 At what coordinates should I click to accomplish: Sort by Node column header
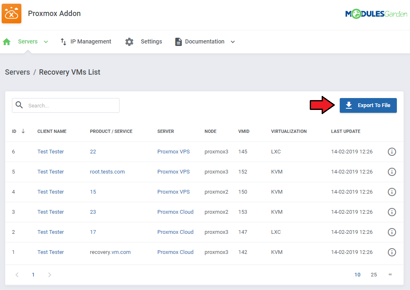(x=210, y=131)
